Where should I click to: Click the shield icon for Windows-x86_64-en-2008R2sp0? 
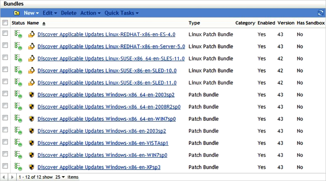point(31,107)
